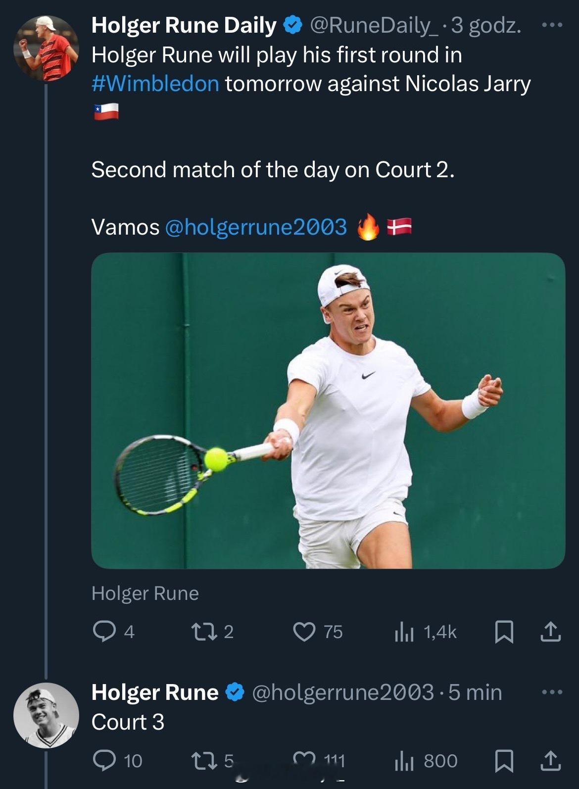Open Holger Rune's black-and-white profile avatar
Viewport: 579px width, 789px height.
pyautogui.click(x=46, y=715)
